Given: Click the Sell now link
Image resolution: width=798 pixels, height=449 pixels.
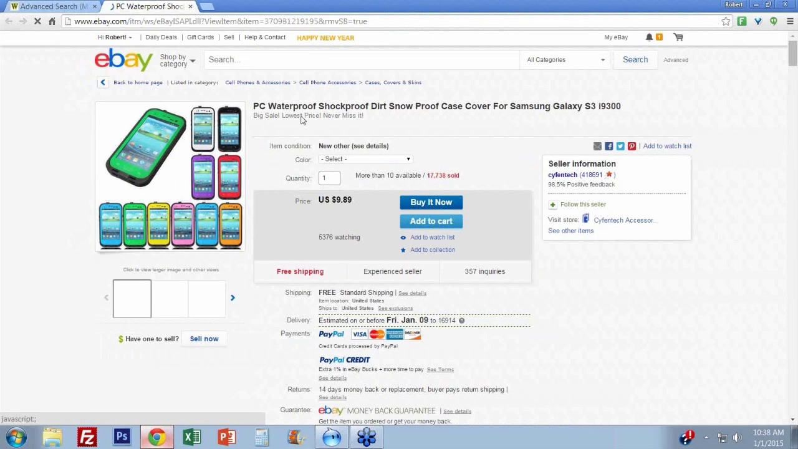Looking at the screenshot, I should tap(204, 339).
